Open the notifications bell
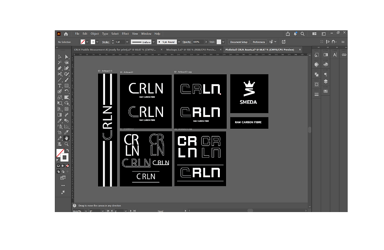The width and height of the screenshot is (384, 250). click(x=295, y=34)
